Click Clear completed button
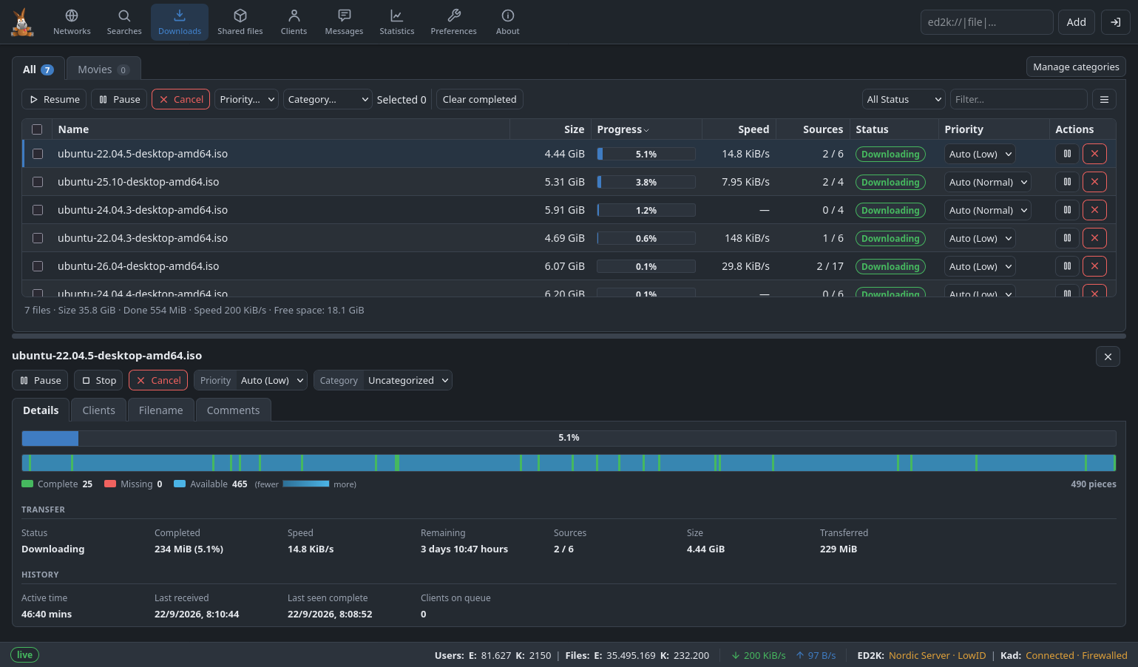Viewport: 1138px width, 667px height. 479,99
